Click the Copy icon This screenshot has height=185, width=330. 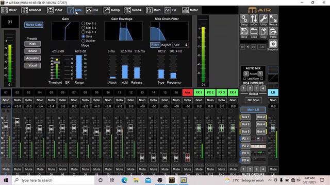263,31
